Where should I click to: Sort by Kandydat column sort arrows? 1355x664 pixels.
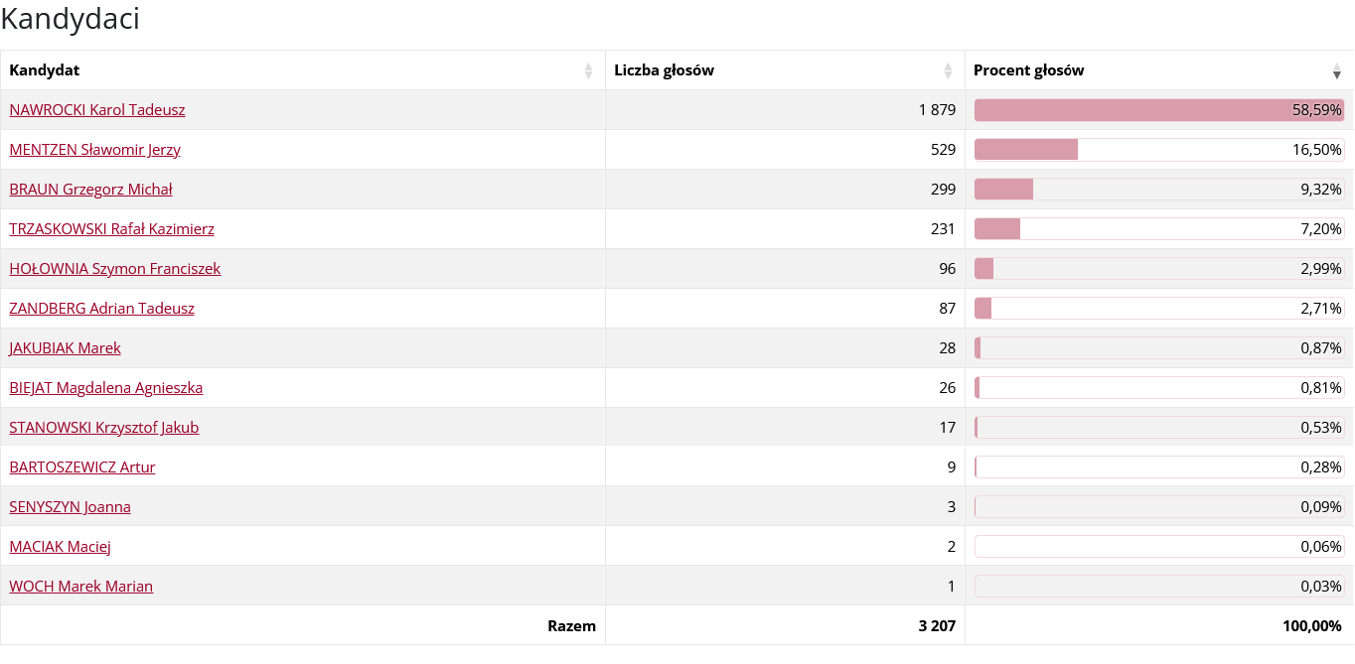click(588, 70)
